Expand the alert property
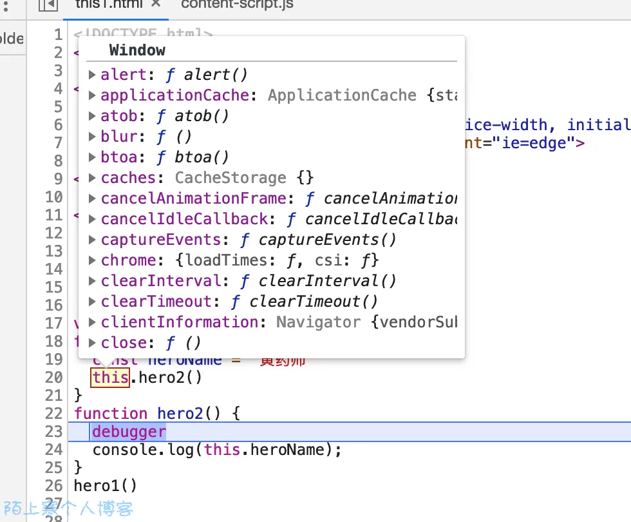Screen dimensions: 631x522 [x=92, y=75]
